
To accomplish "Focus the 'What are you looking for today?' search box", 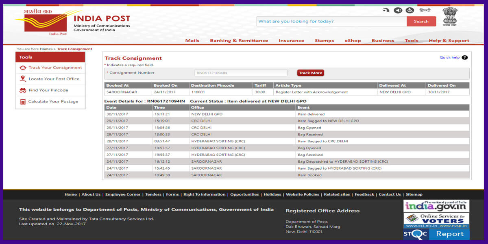I will (x=331, y=22).
